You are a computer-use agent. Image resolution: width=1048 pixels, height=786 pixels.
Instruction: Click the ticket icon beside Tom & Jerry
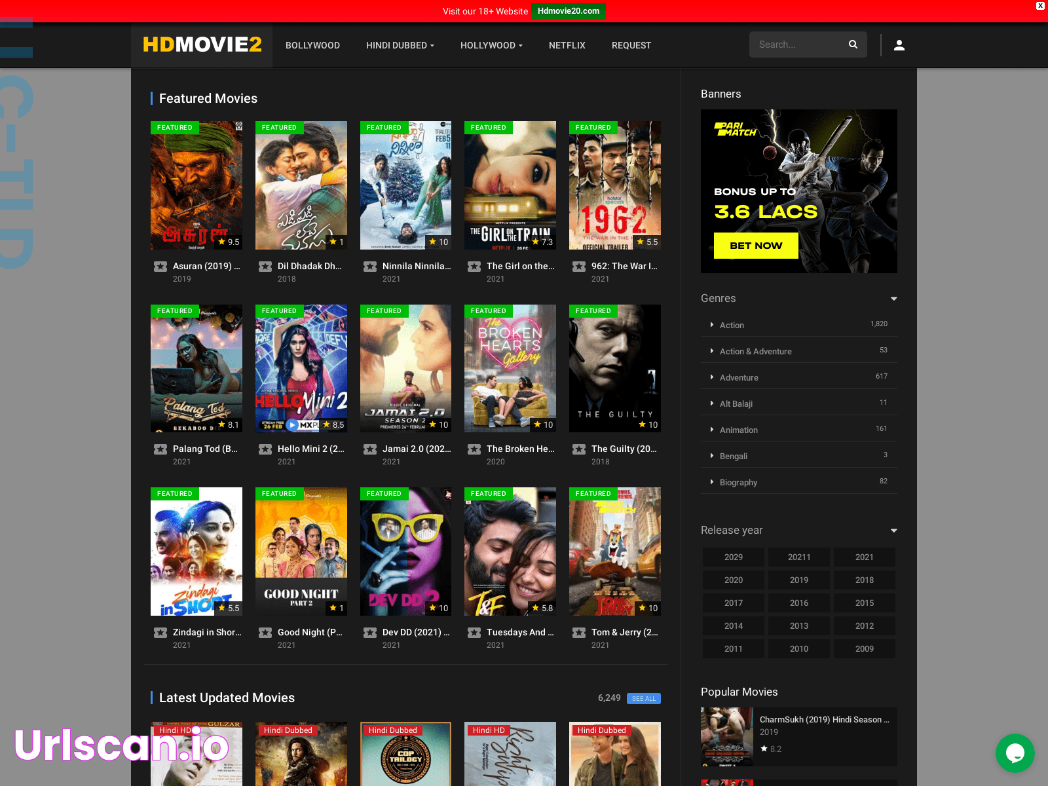tap(579, 633)
